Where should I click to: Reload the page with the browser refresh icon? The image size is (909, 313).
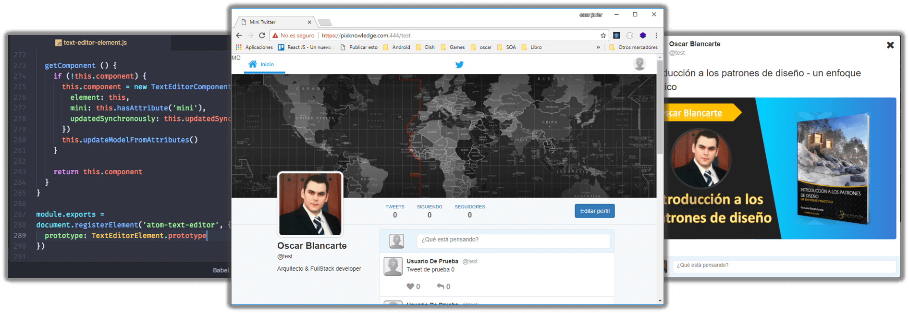point(262,36)
